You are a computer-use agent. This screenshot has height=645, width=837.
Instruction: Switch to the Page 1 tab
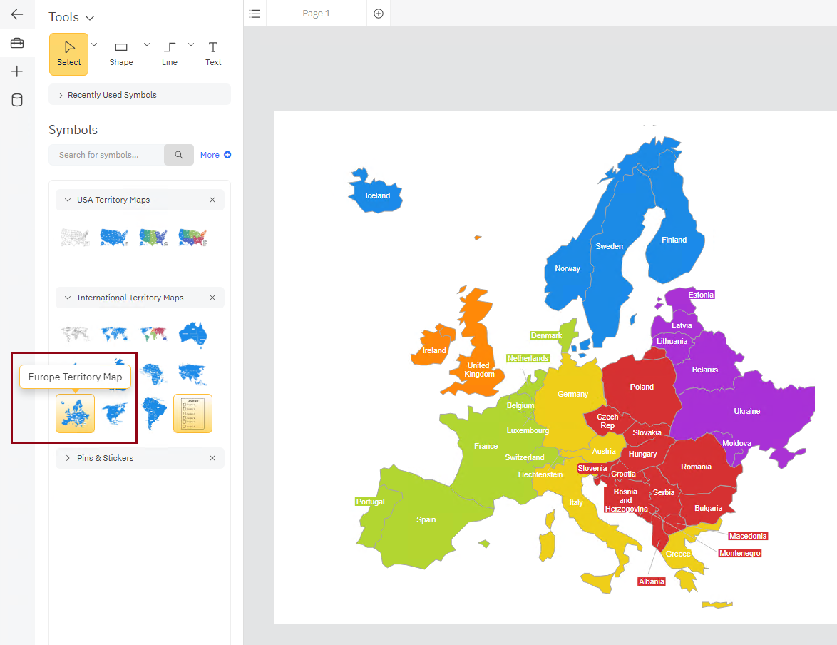[x=317, y=13]
